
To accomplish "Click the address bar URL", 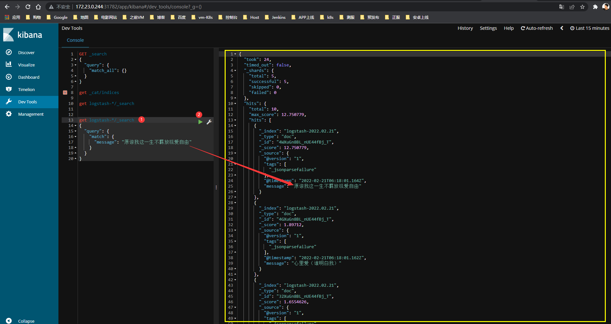I will [139, 7].
